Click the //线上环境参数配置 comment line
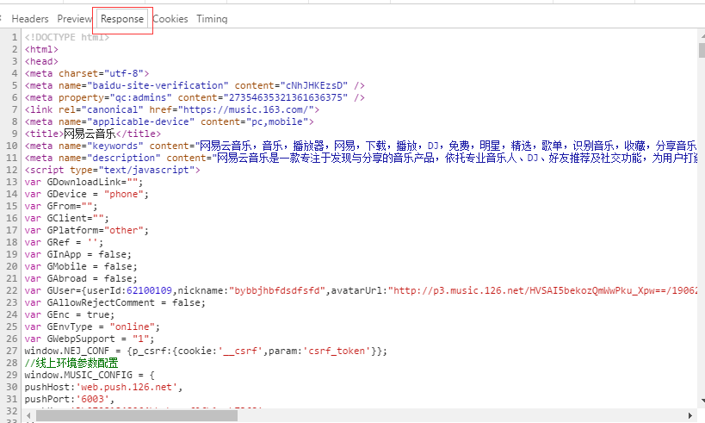The height and width of the screenshot is (423, 705). (x=71, y=363)
